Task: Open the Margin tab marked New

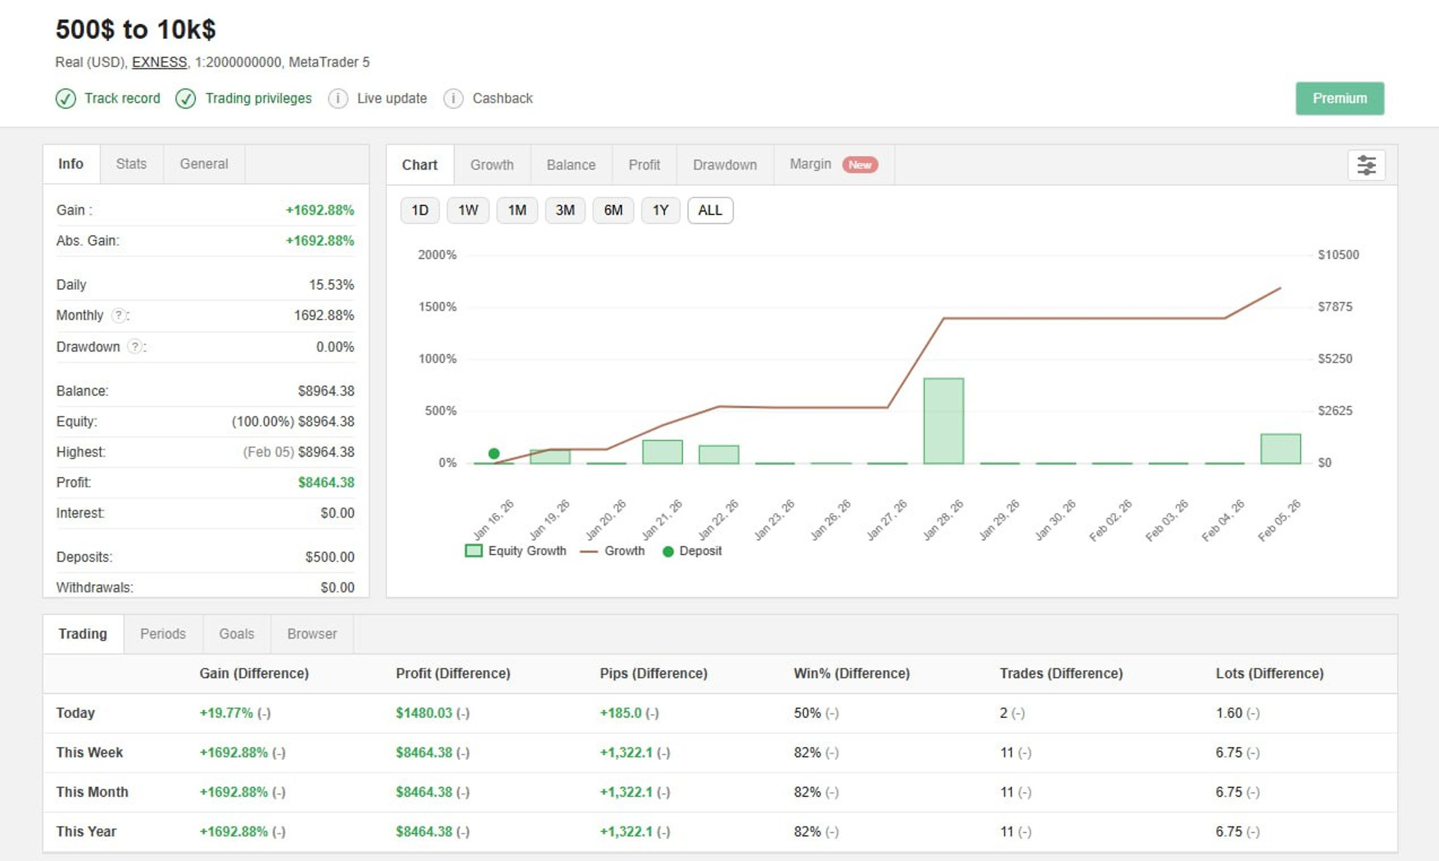Action: point(834,165)
